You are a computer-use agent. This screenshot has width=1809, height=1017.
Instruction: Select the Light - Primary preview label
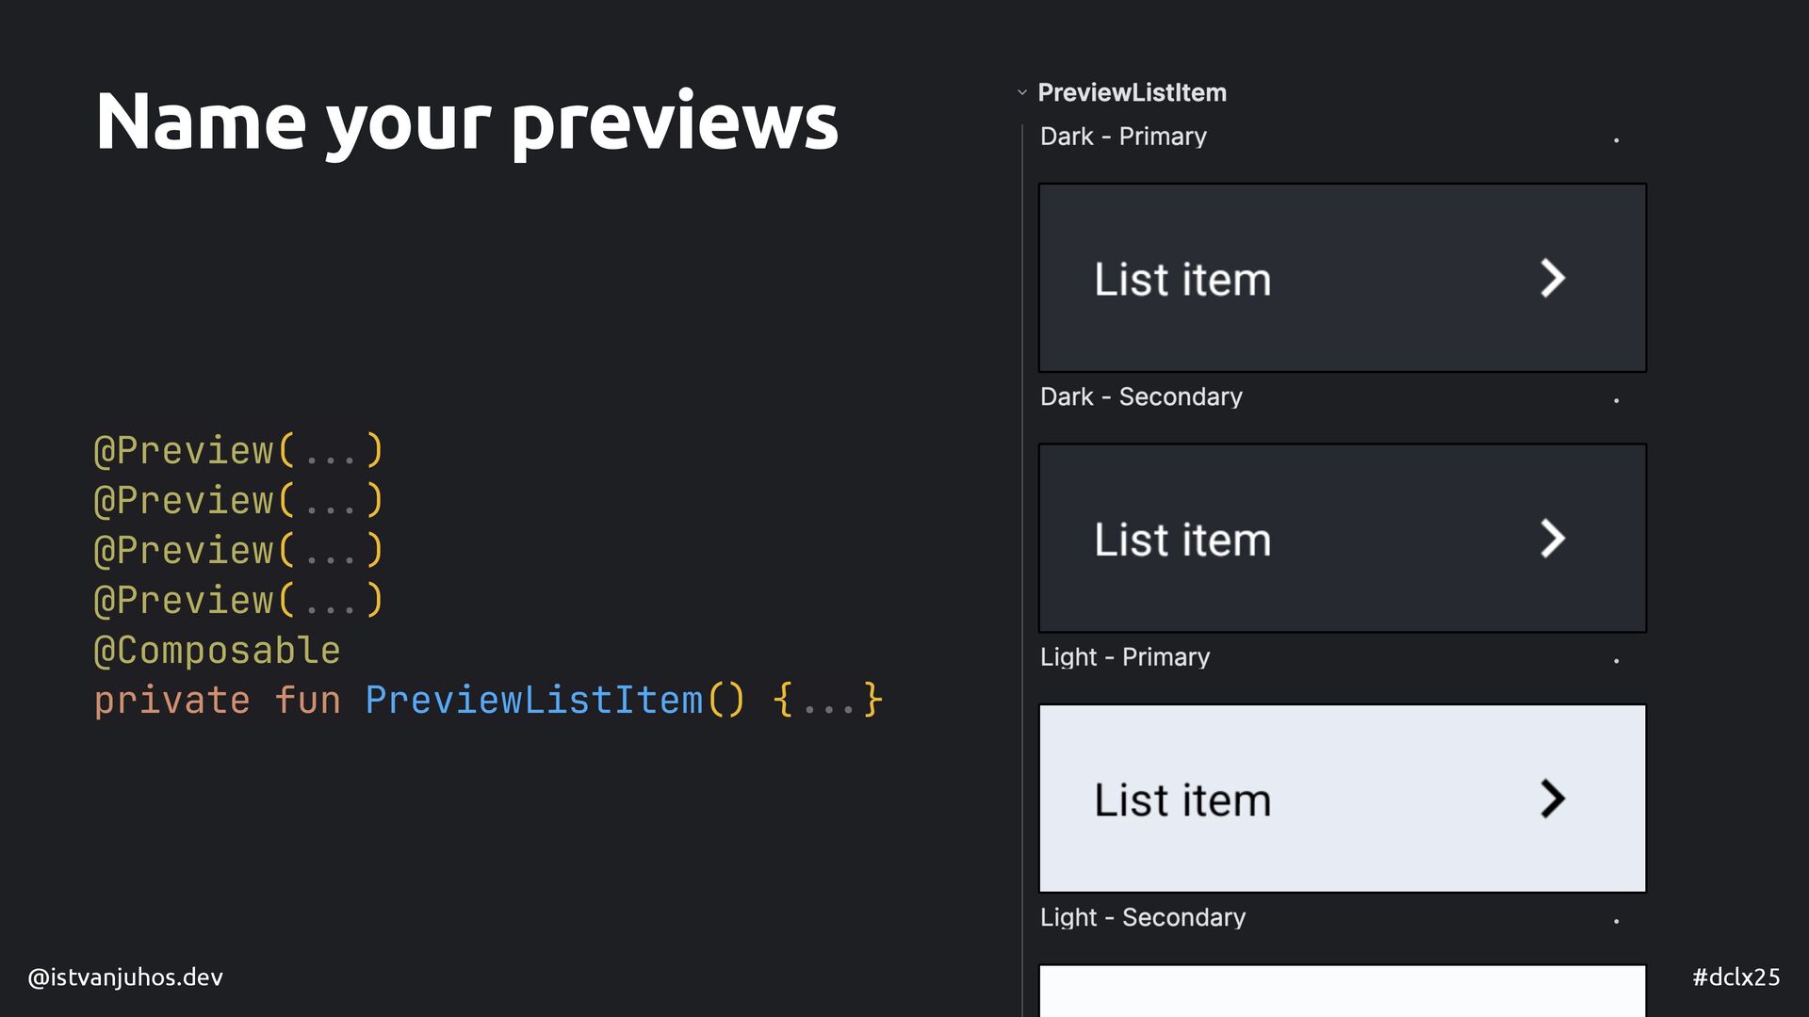click(x=1125, y=657)
